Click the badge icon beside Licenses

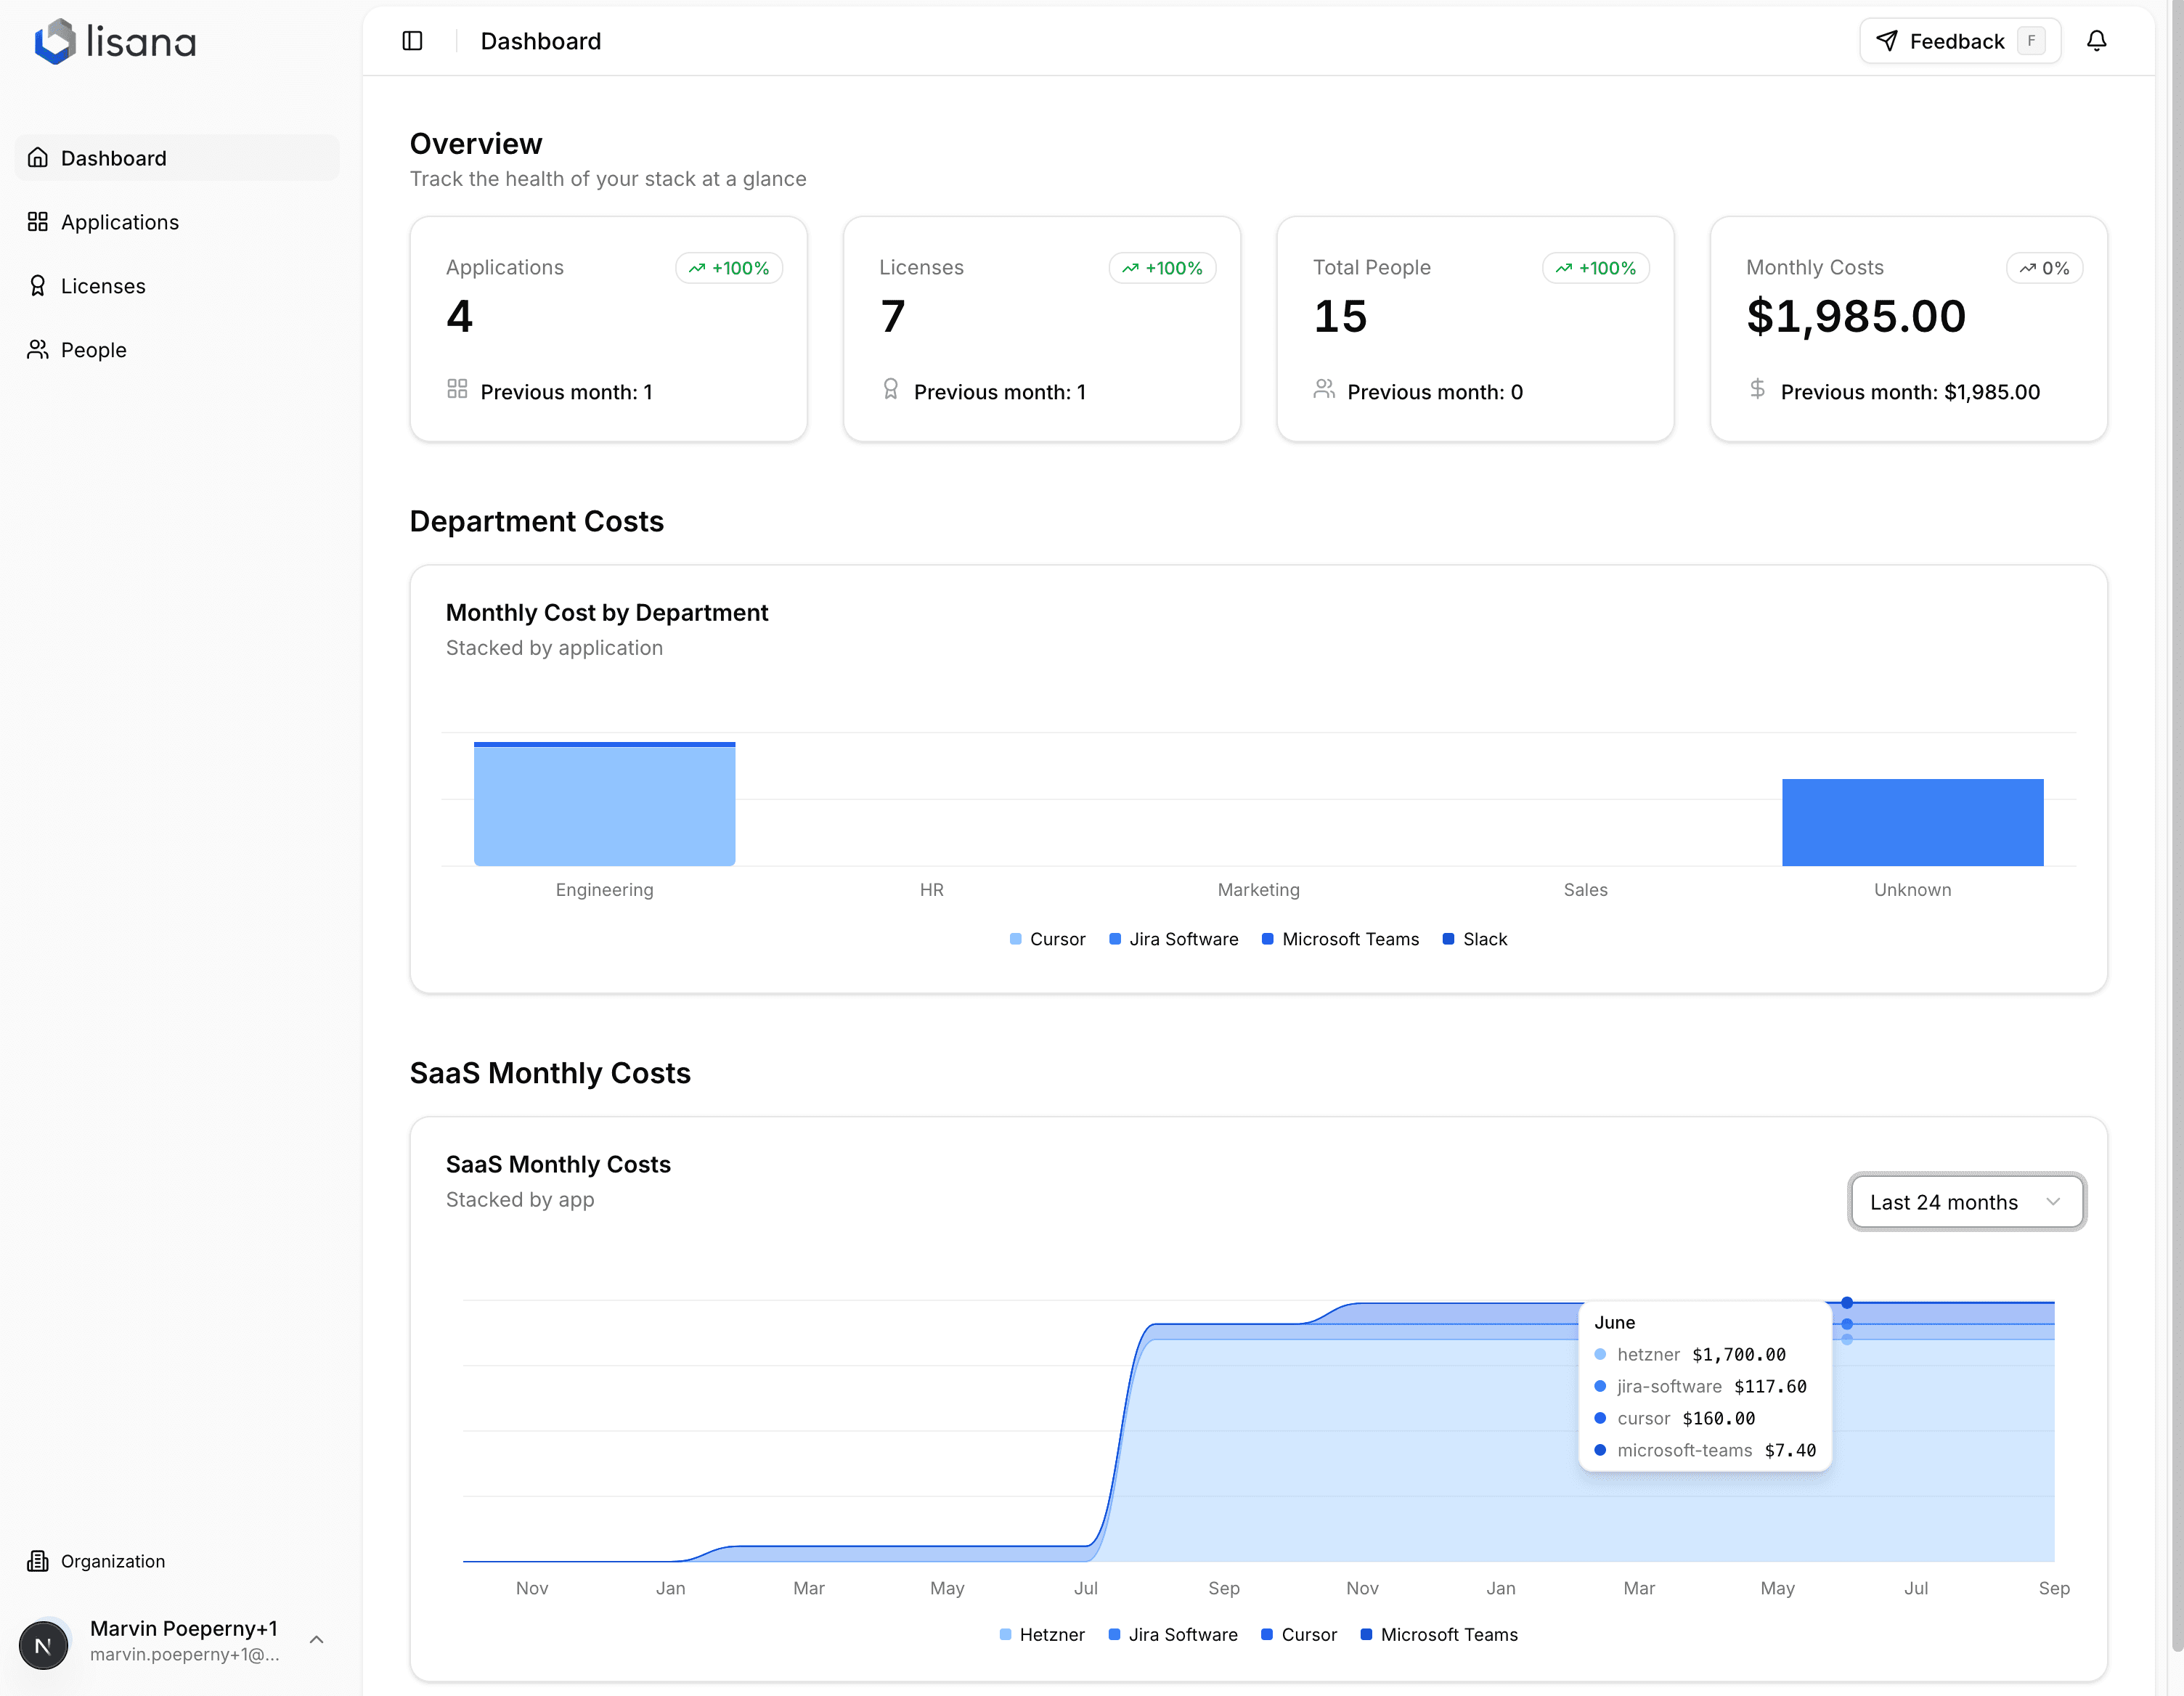coord(38,285)
